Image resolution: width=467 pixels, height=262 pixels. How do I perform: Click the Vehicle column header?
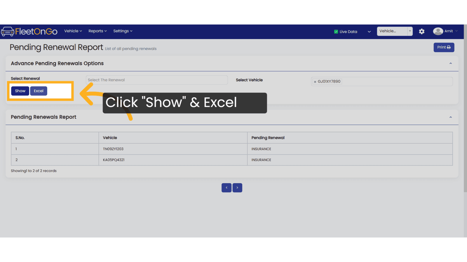173,138
